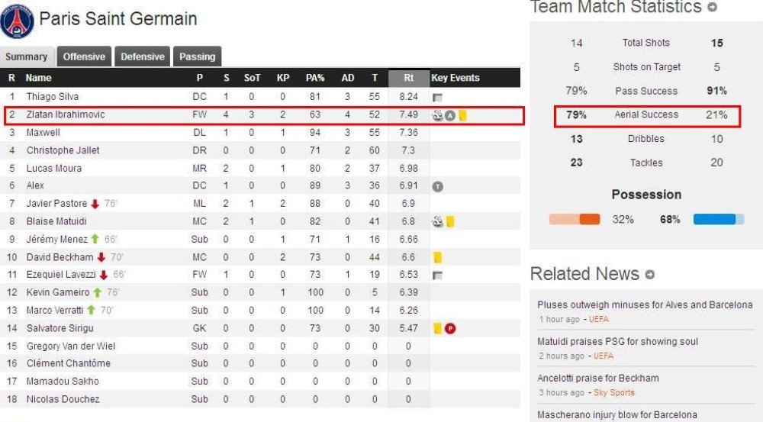Click the goalpost icon in Thiago Silva's row

pos(437,98)
